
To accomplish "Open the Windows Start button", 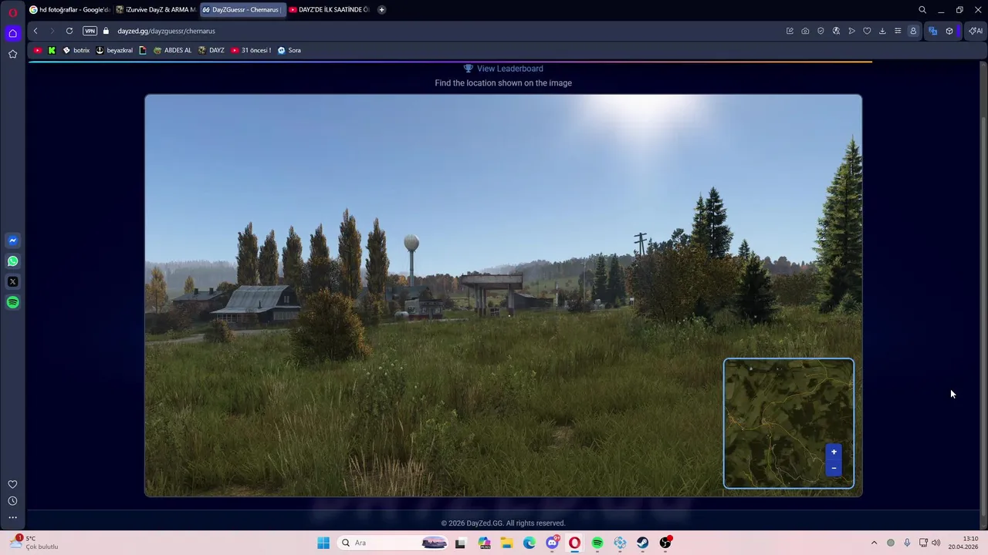I will (323, 543).
